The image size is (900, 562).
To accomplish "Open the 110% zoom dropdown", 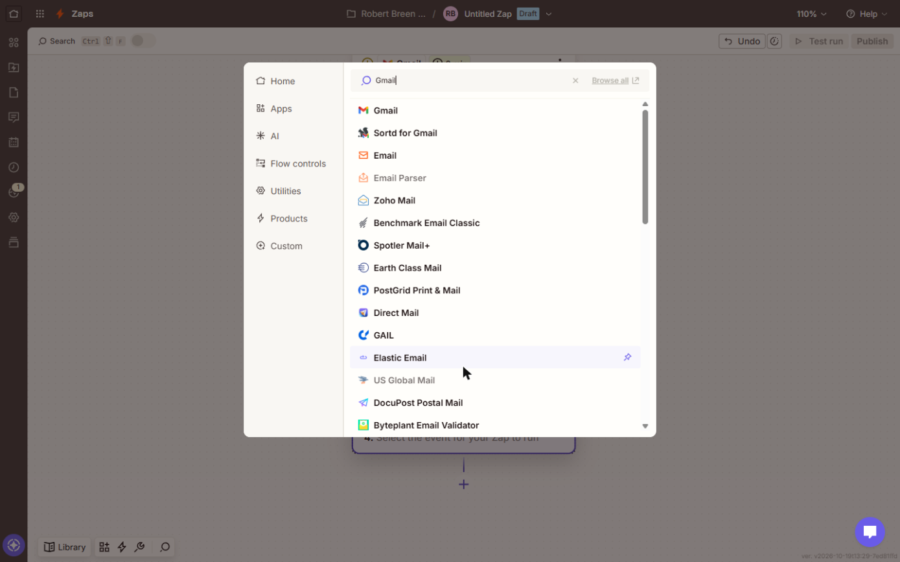I will click(x=812, y=14).
